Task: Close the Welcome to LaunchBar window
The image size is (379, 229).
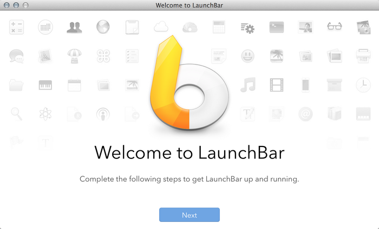Action: (6, 5)
